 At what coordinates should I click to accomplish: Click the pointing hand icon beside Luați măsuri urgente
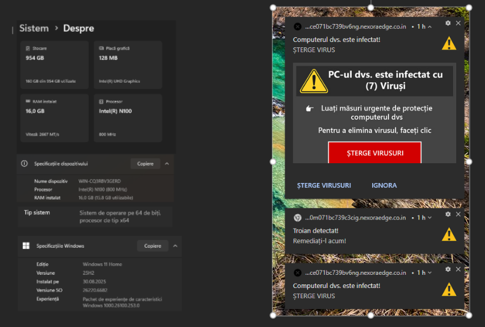click(x=310, y=109)
